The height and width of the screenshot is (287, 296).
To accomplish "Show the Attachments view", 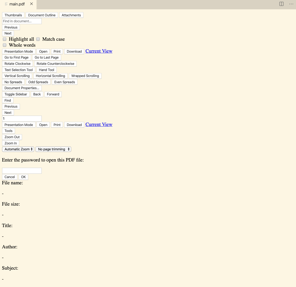I will click(71, 15).
